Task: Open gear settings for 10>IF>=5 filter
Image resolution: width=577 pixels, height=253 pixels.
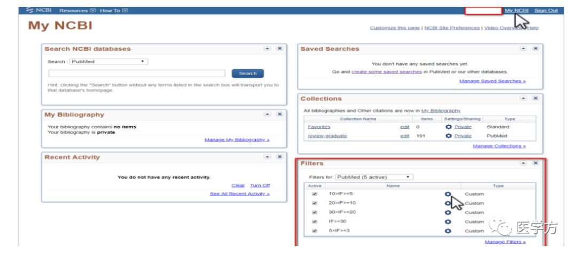Action: point(448,194)
